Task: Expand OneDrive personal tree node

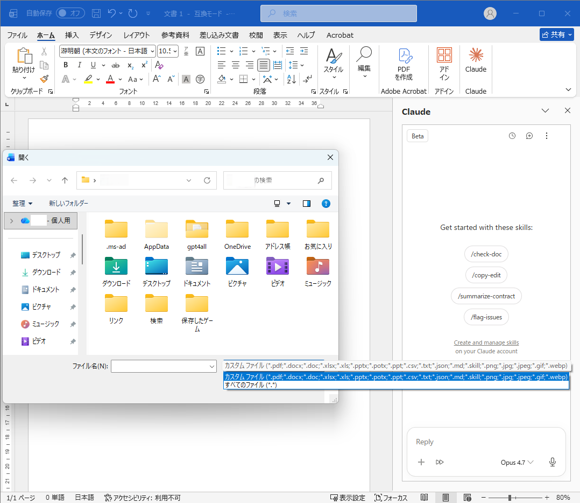Action: click(11, 221)
